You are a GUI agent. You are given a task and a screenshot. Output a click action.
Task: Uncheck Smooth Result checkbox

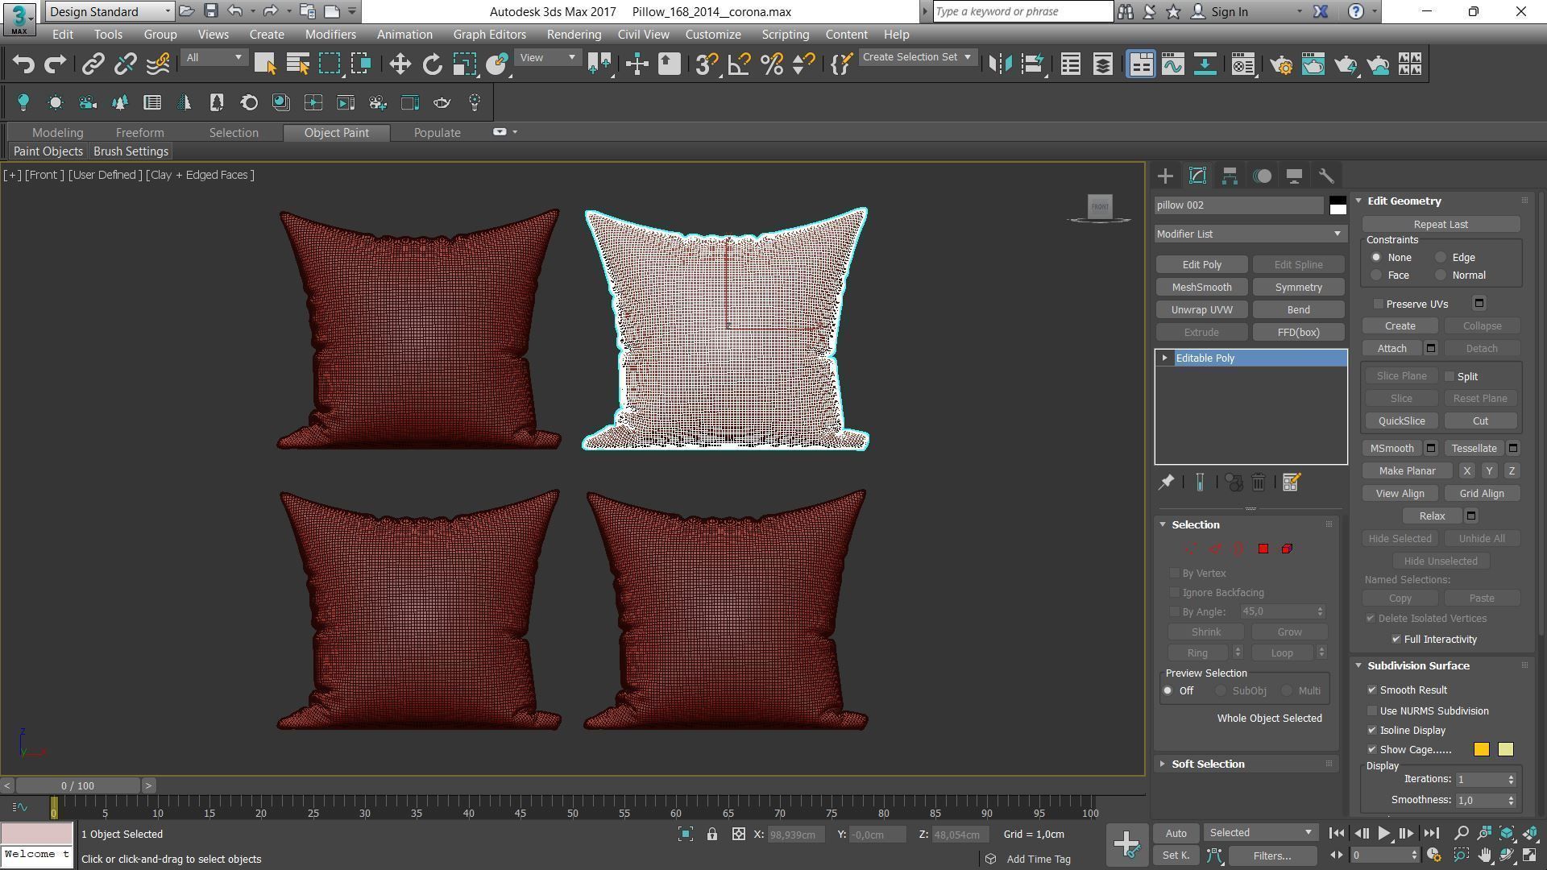coord(1372,690)
